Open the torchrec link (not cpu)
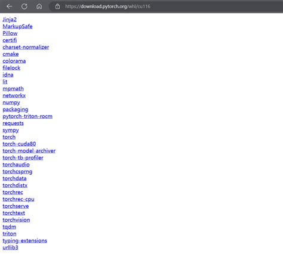Screen dimensions: 283x254 click(x=13, y=193)
